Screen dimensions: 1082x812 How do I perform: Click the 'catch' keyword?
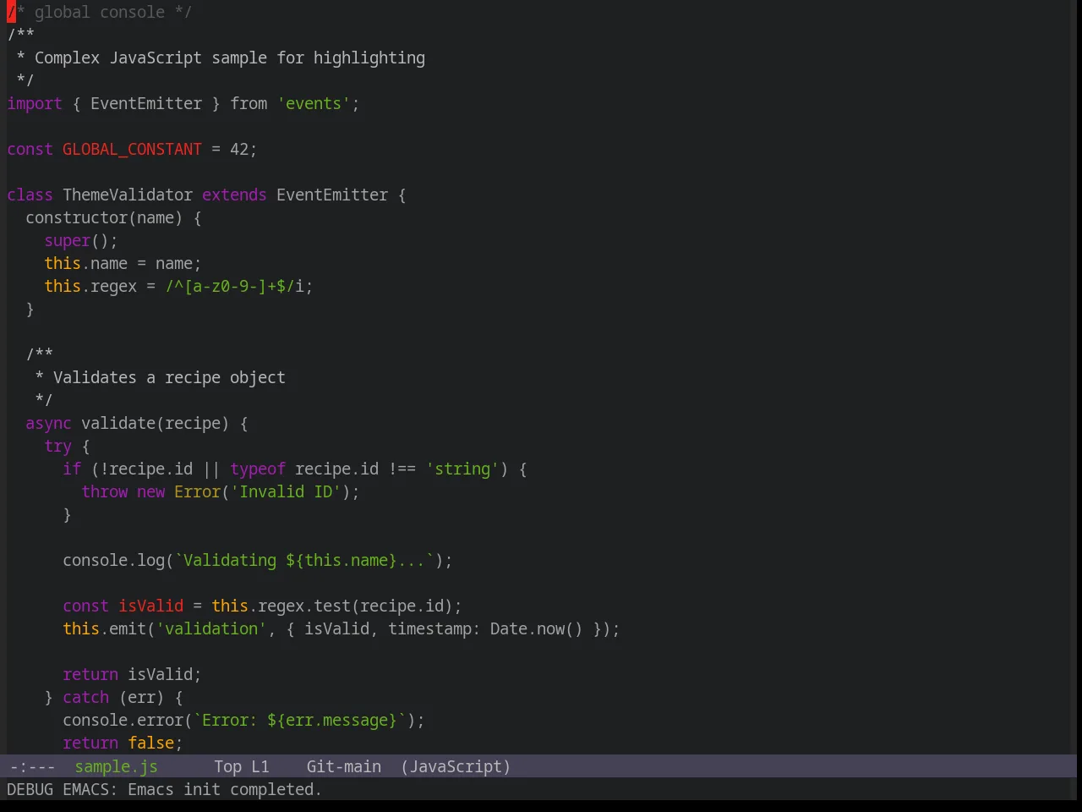click(x=85, y=697)
